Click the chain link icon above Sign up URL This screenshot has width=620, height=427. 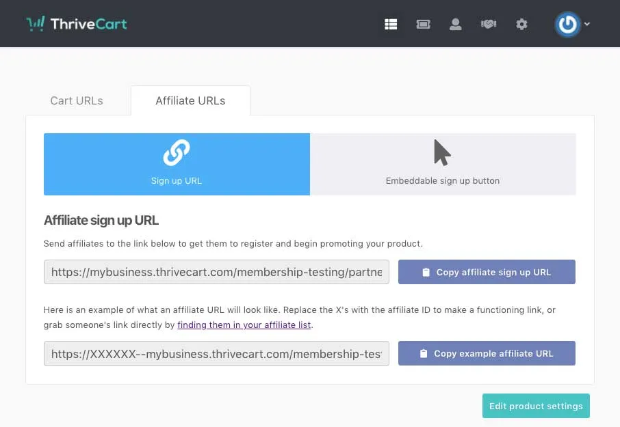tap(176, 153)
